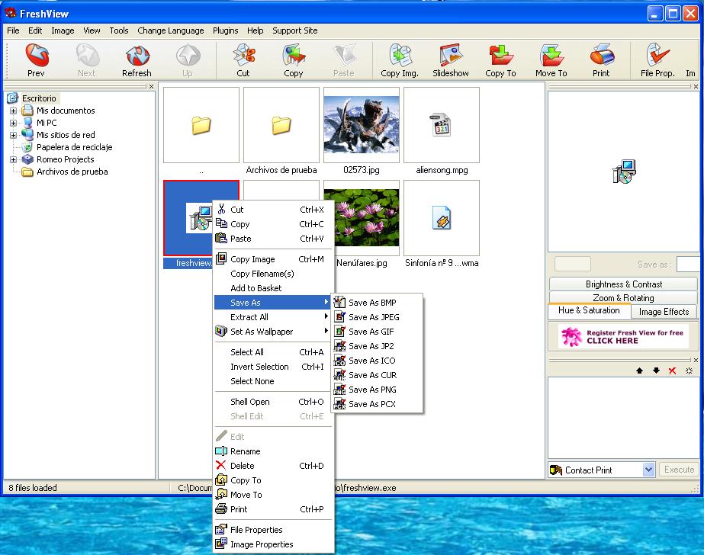Choose Copy Filename(s) from context menu
Image resolution: width=704 pixels, height=555 pixels.
(273, 273)
